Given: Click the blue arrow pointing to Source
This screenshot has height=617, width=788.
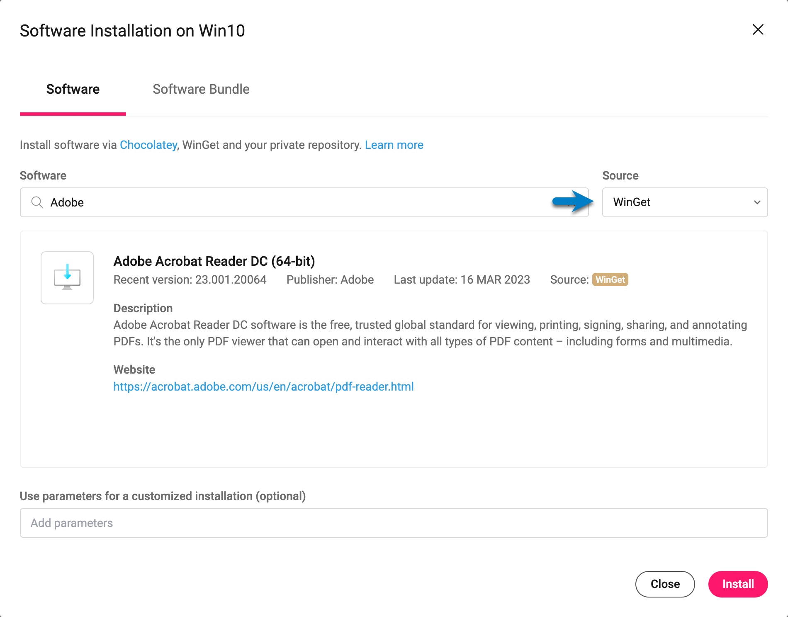Looking at the screenshot, I should point(573,202).
